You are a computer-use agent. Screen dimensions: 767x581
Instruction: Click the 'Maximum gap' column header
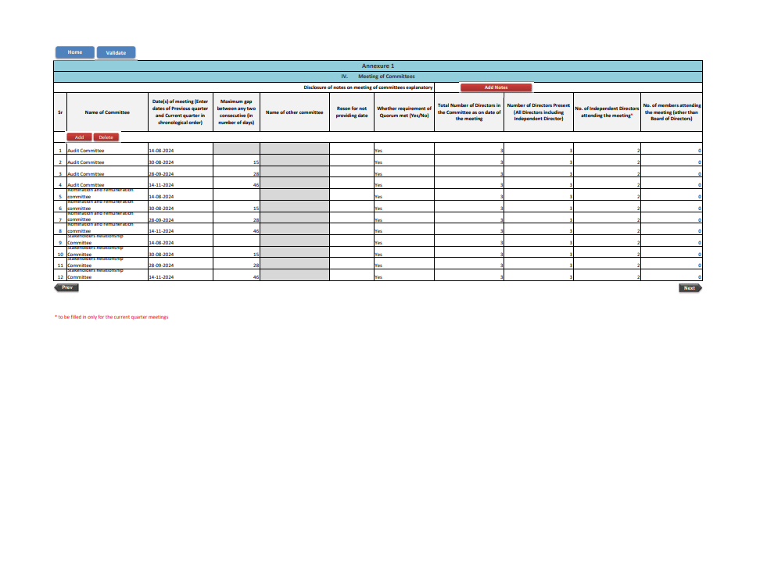pos(236,112)
